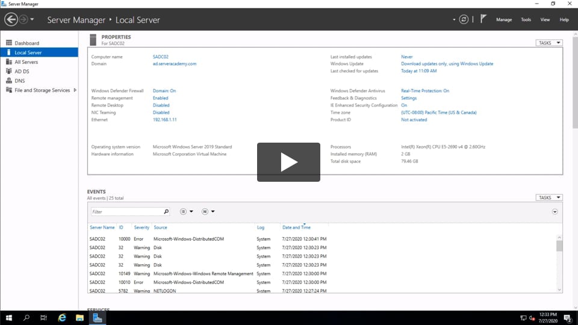This screenshot has width=578, height=325.
Task: Open File Explorer from taskbar
Action: 79,317
